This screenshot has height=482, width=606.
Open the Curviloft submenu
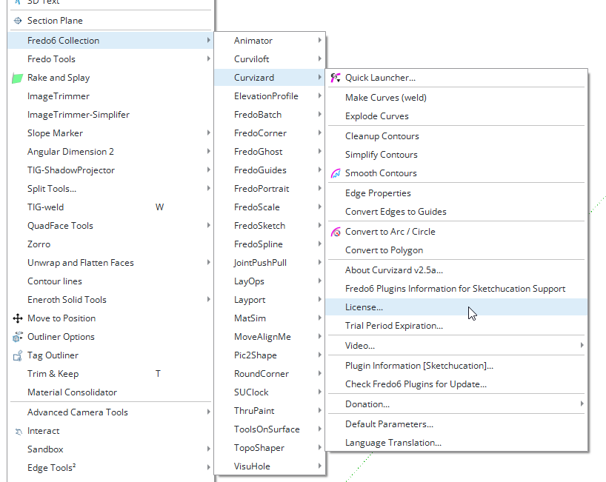270,59
